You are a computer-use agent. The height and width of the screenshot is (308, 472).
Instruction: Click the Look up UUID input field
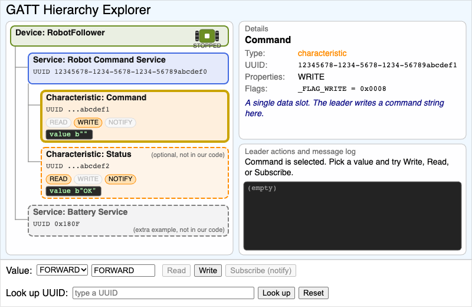coord(163,293)
